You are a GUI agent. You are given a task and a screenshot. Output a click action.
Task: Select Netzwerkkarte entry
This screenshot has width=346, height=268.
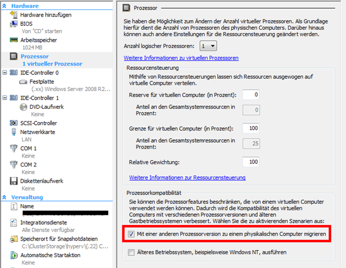[x=38, y=132]
